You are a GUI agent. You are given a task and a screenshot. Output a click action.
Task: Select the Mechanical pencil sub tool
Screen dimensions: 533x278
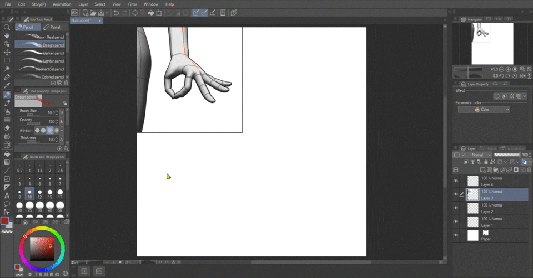coord(40,69)
